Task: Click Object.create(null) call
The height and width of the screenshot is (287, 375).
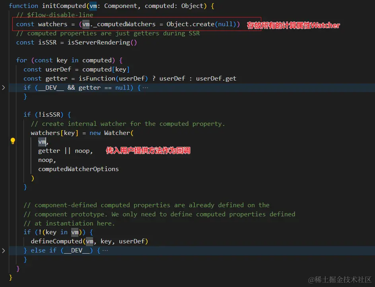Action: [201, 24]
